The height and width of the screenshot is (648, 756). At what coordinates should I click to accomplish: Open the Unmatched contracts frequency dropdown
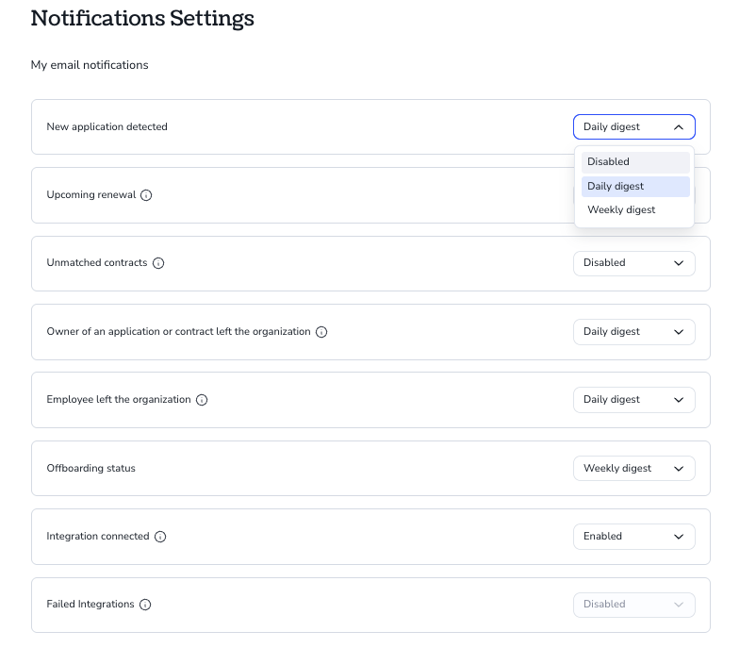(x=634, y=263)
